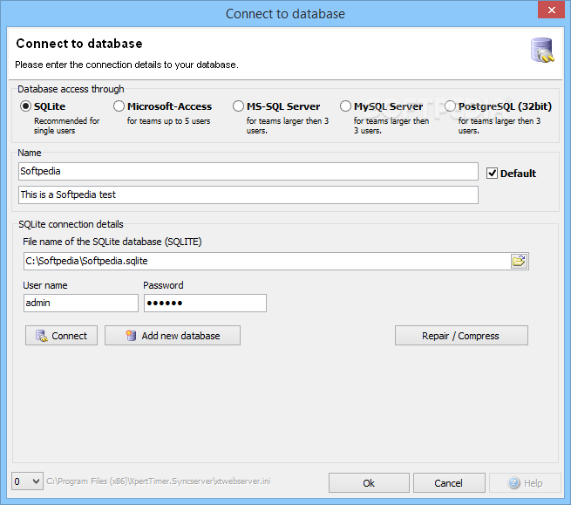Click the SQLite database file path field
This screenshot has width=571, height=505.
(x=267, y=262)
